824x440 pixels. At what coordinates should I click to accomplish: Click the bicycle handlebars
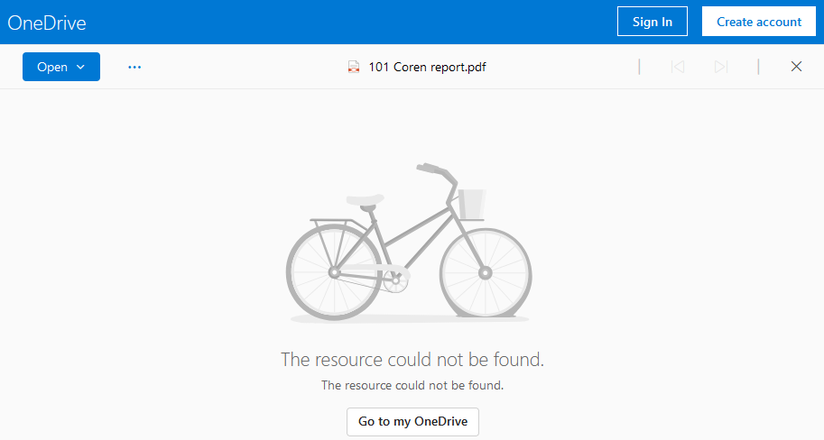[x=437, y=171]
